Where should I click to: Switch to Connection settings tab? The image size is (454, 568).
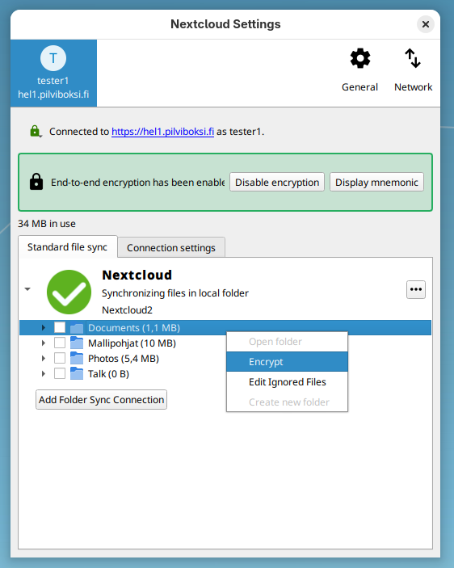coord(171,247)
